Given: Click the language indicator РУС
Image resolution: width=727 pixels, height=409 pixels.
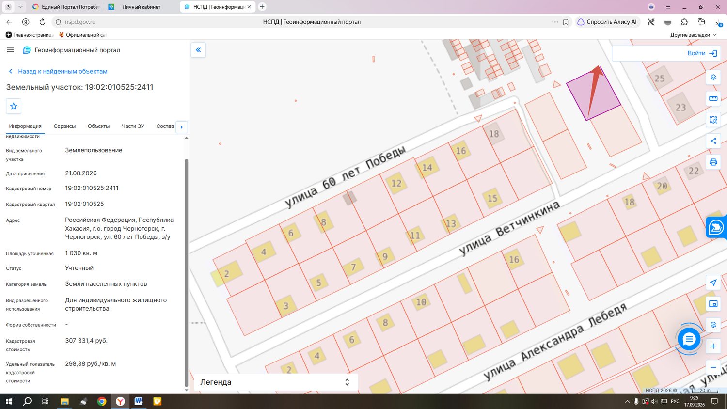Looking at the screenshot, I should [675, 401].
